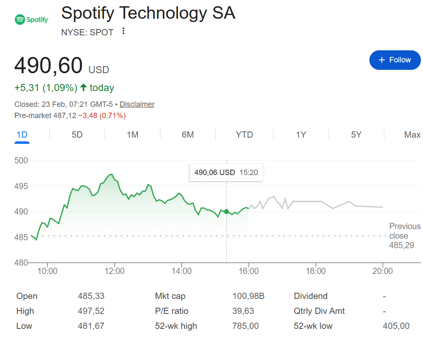Select the 1D chart range tab
423x343 pixels.
[22, 135]
